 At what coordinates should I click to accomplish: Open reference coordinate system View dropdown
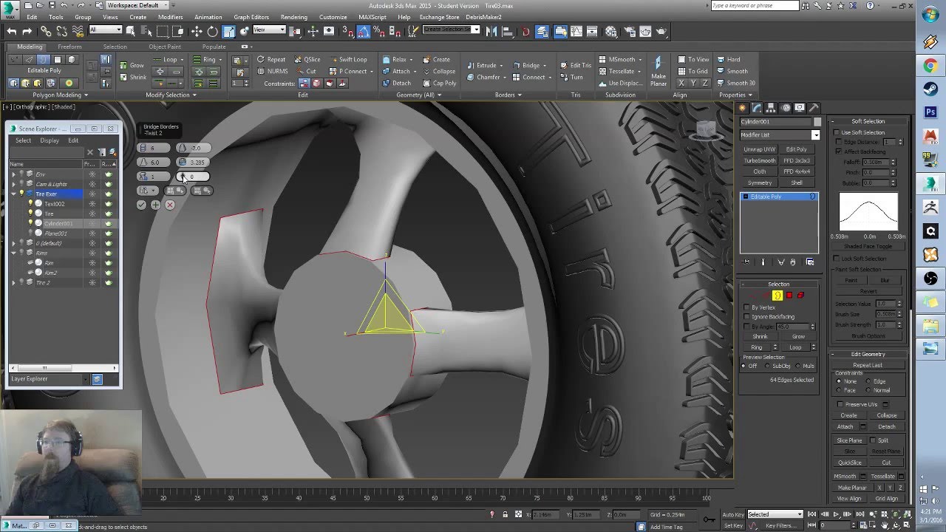(269, 30)
